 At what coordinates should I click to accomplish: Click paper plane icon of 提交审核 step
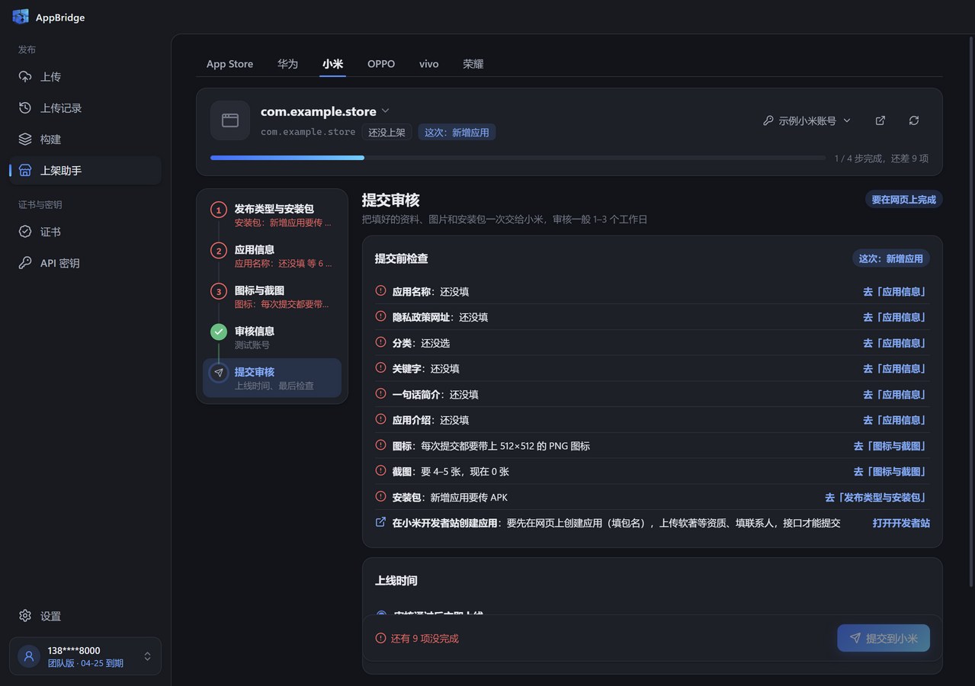tap(219, 373)
